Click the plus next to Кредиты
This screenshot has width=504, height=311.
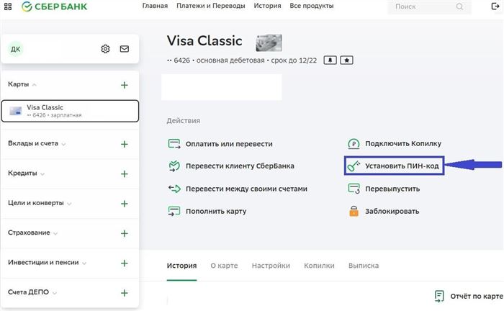click(x=124, y=173)
